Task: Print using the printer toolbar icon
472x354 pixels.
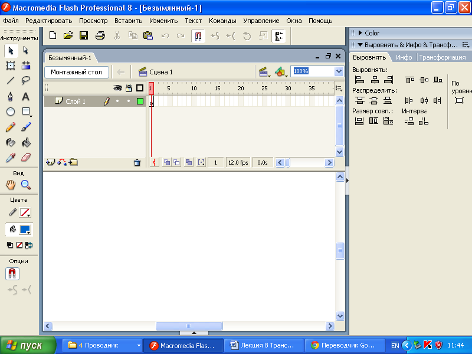Action: [x=100, y=35]
